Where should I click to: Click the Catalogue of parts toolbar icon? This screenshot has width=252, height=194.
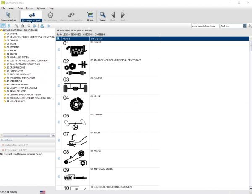(x=31, y=16)
